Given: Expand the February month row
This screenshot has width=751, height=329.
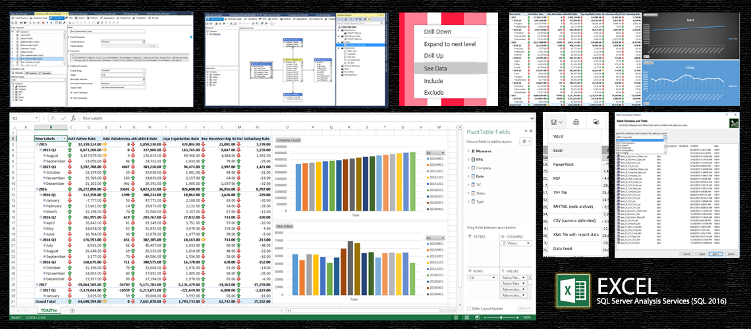Looking at the screenshot, I should pyautogui.click(x=43, y=205).
